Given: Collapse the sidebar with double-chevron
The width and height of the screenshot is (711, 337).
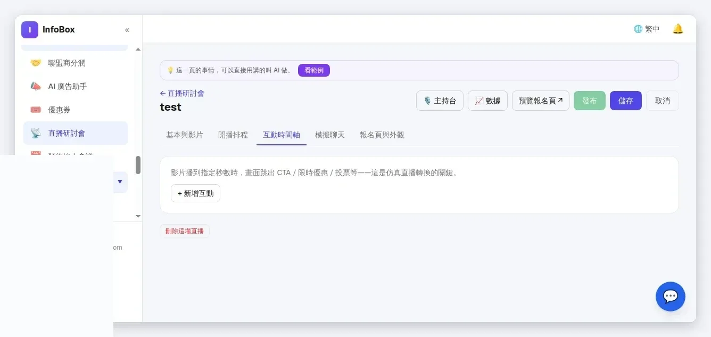Looking at the screenshot, I should (x=127, y=30).
